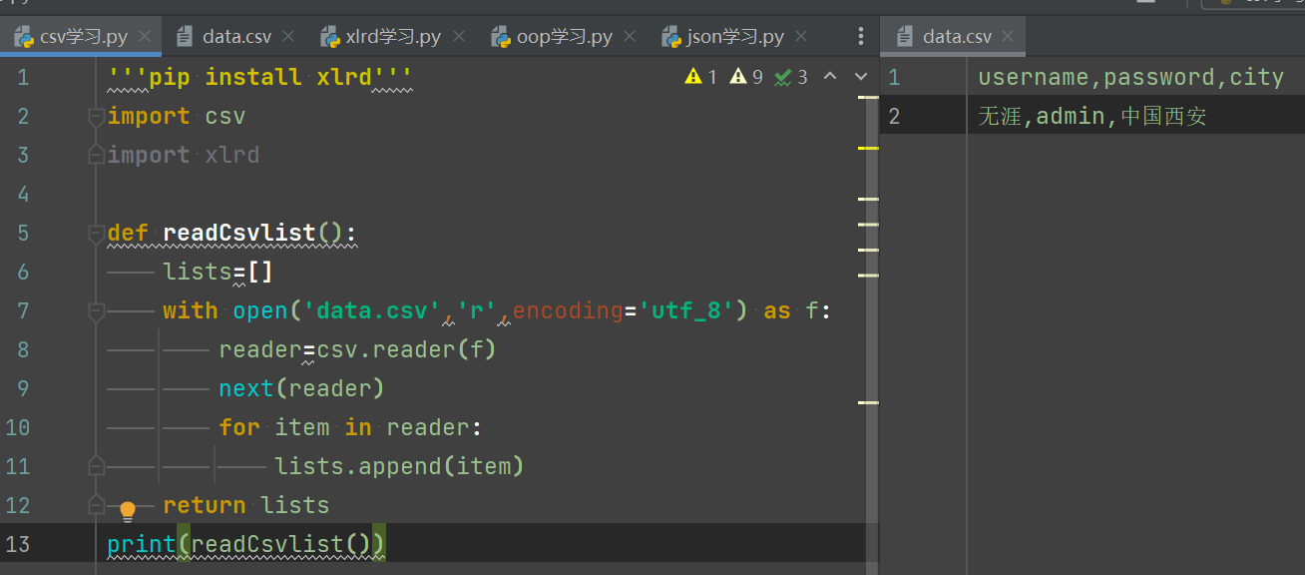Screen dimensions: 1305x575
Task: Click the Python icon on json学习.py tab
Action: tap(670, 37)
